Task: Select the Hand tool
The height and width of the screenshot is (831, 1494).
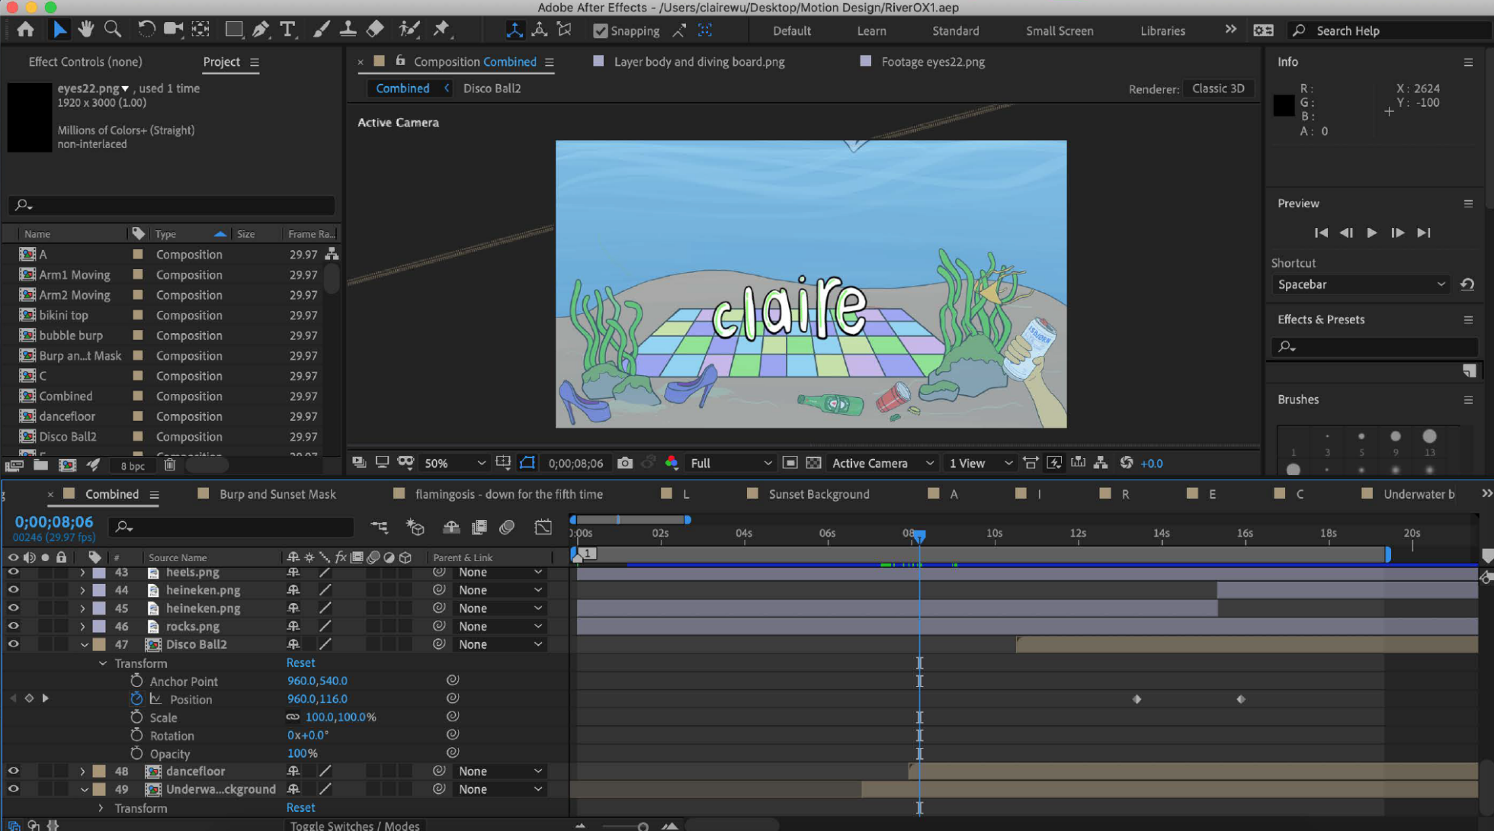Action: tap(85, 30)
